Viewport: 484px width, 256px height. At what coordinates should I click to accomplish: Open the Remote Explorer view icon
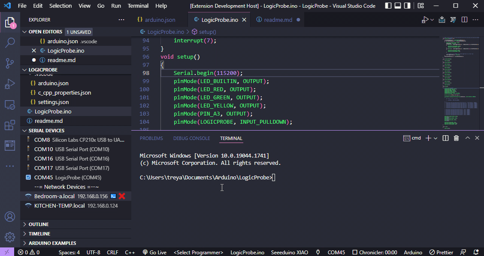pyautogui.click(x=10, y=105)
